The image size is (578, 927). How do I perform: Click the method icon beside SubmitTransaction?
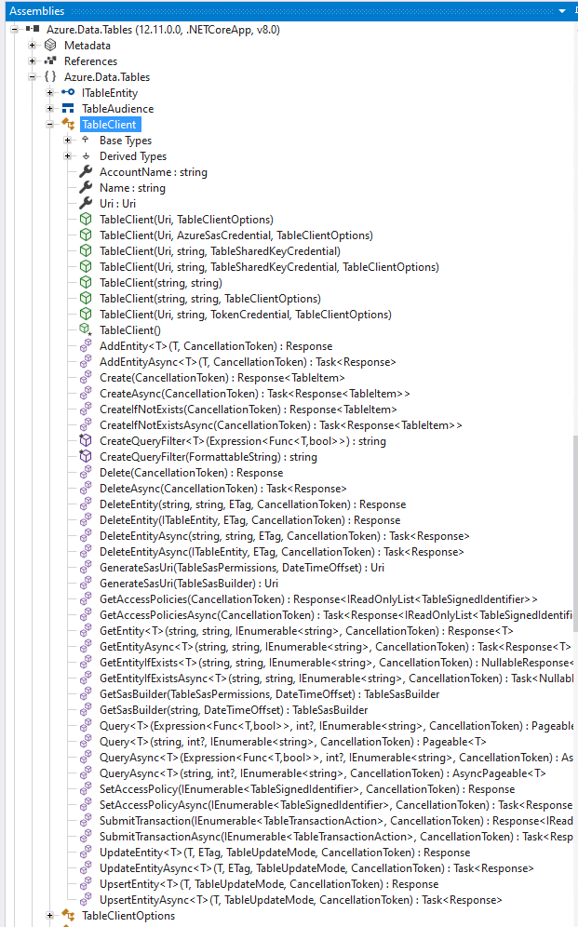[86, 821]
